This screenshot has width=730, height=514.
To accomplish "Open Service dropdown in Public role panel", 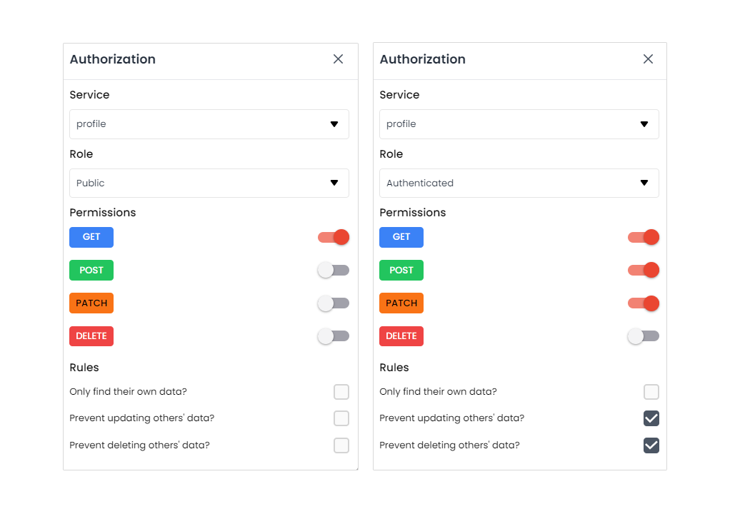I will (209, 124).
